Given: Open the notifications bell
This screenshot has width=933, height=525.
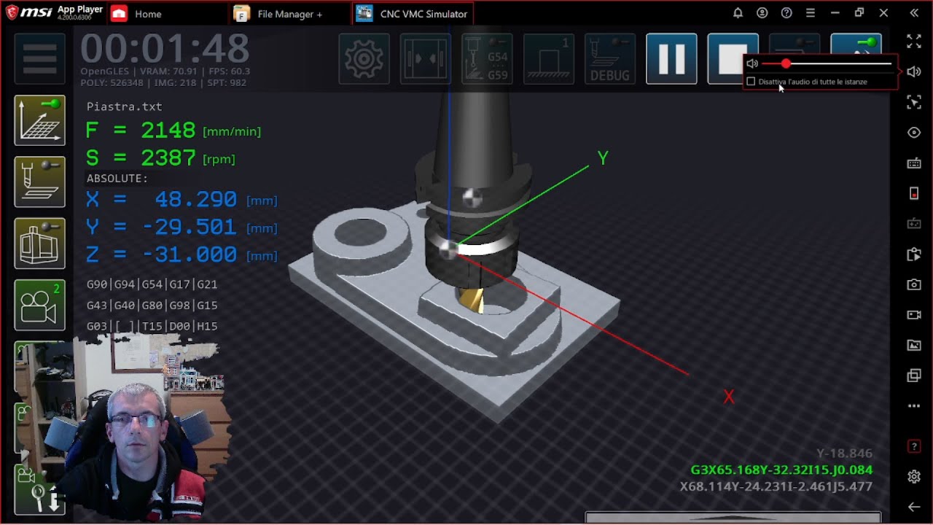Looking at the screenshot, I should [x=738, y=13].
